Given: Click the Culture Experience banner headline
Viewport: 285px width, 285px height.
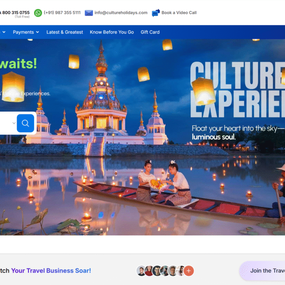Looking at the screenshot, I should [x=237, y=89].
